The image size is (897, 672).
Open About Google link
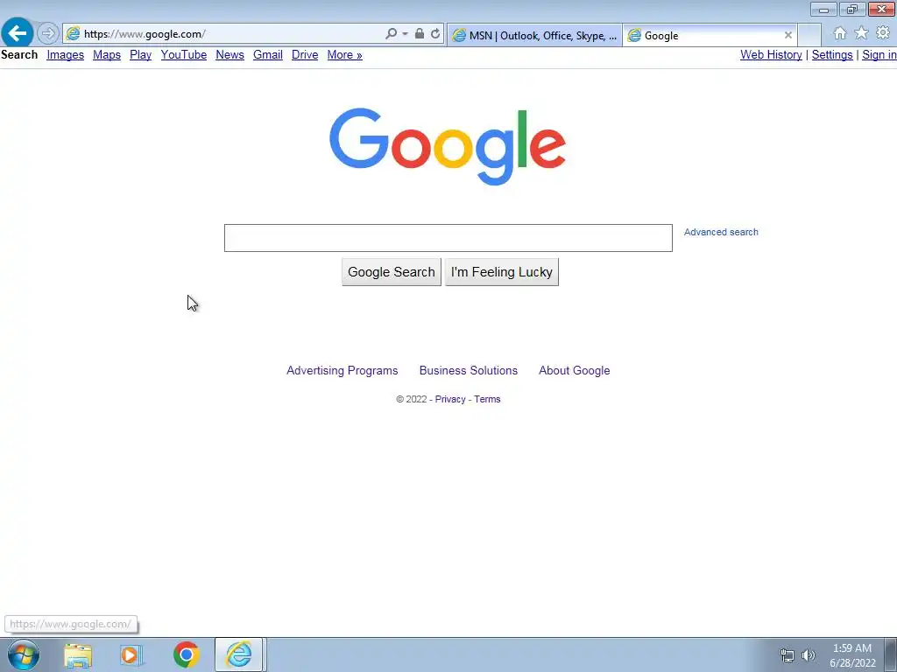coord(575,370)
